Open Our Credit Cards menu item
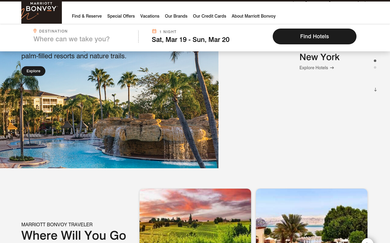390x243 pixels. pyautogui.click(x=210, y=16)
